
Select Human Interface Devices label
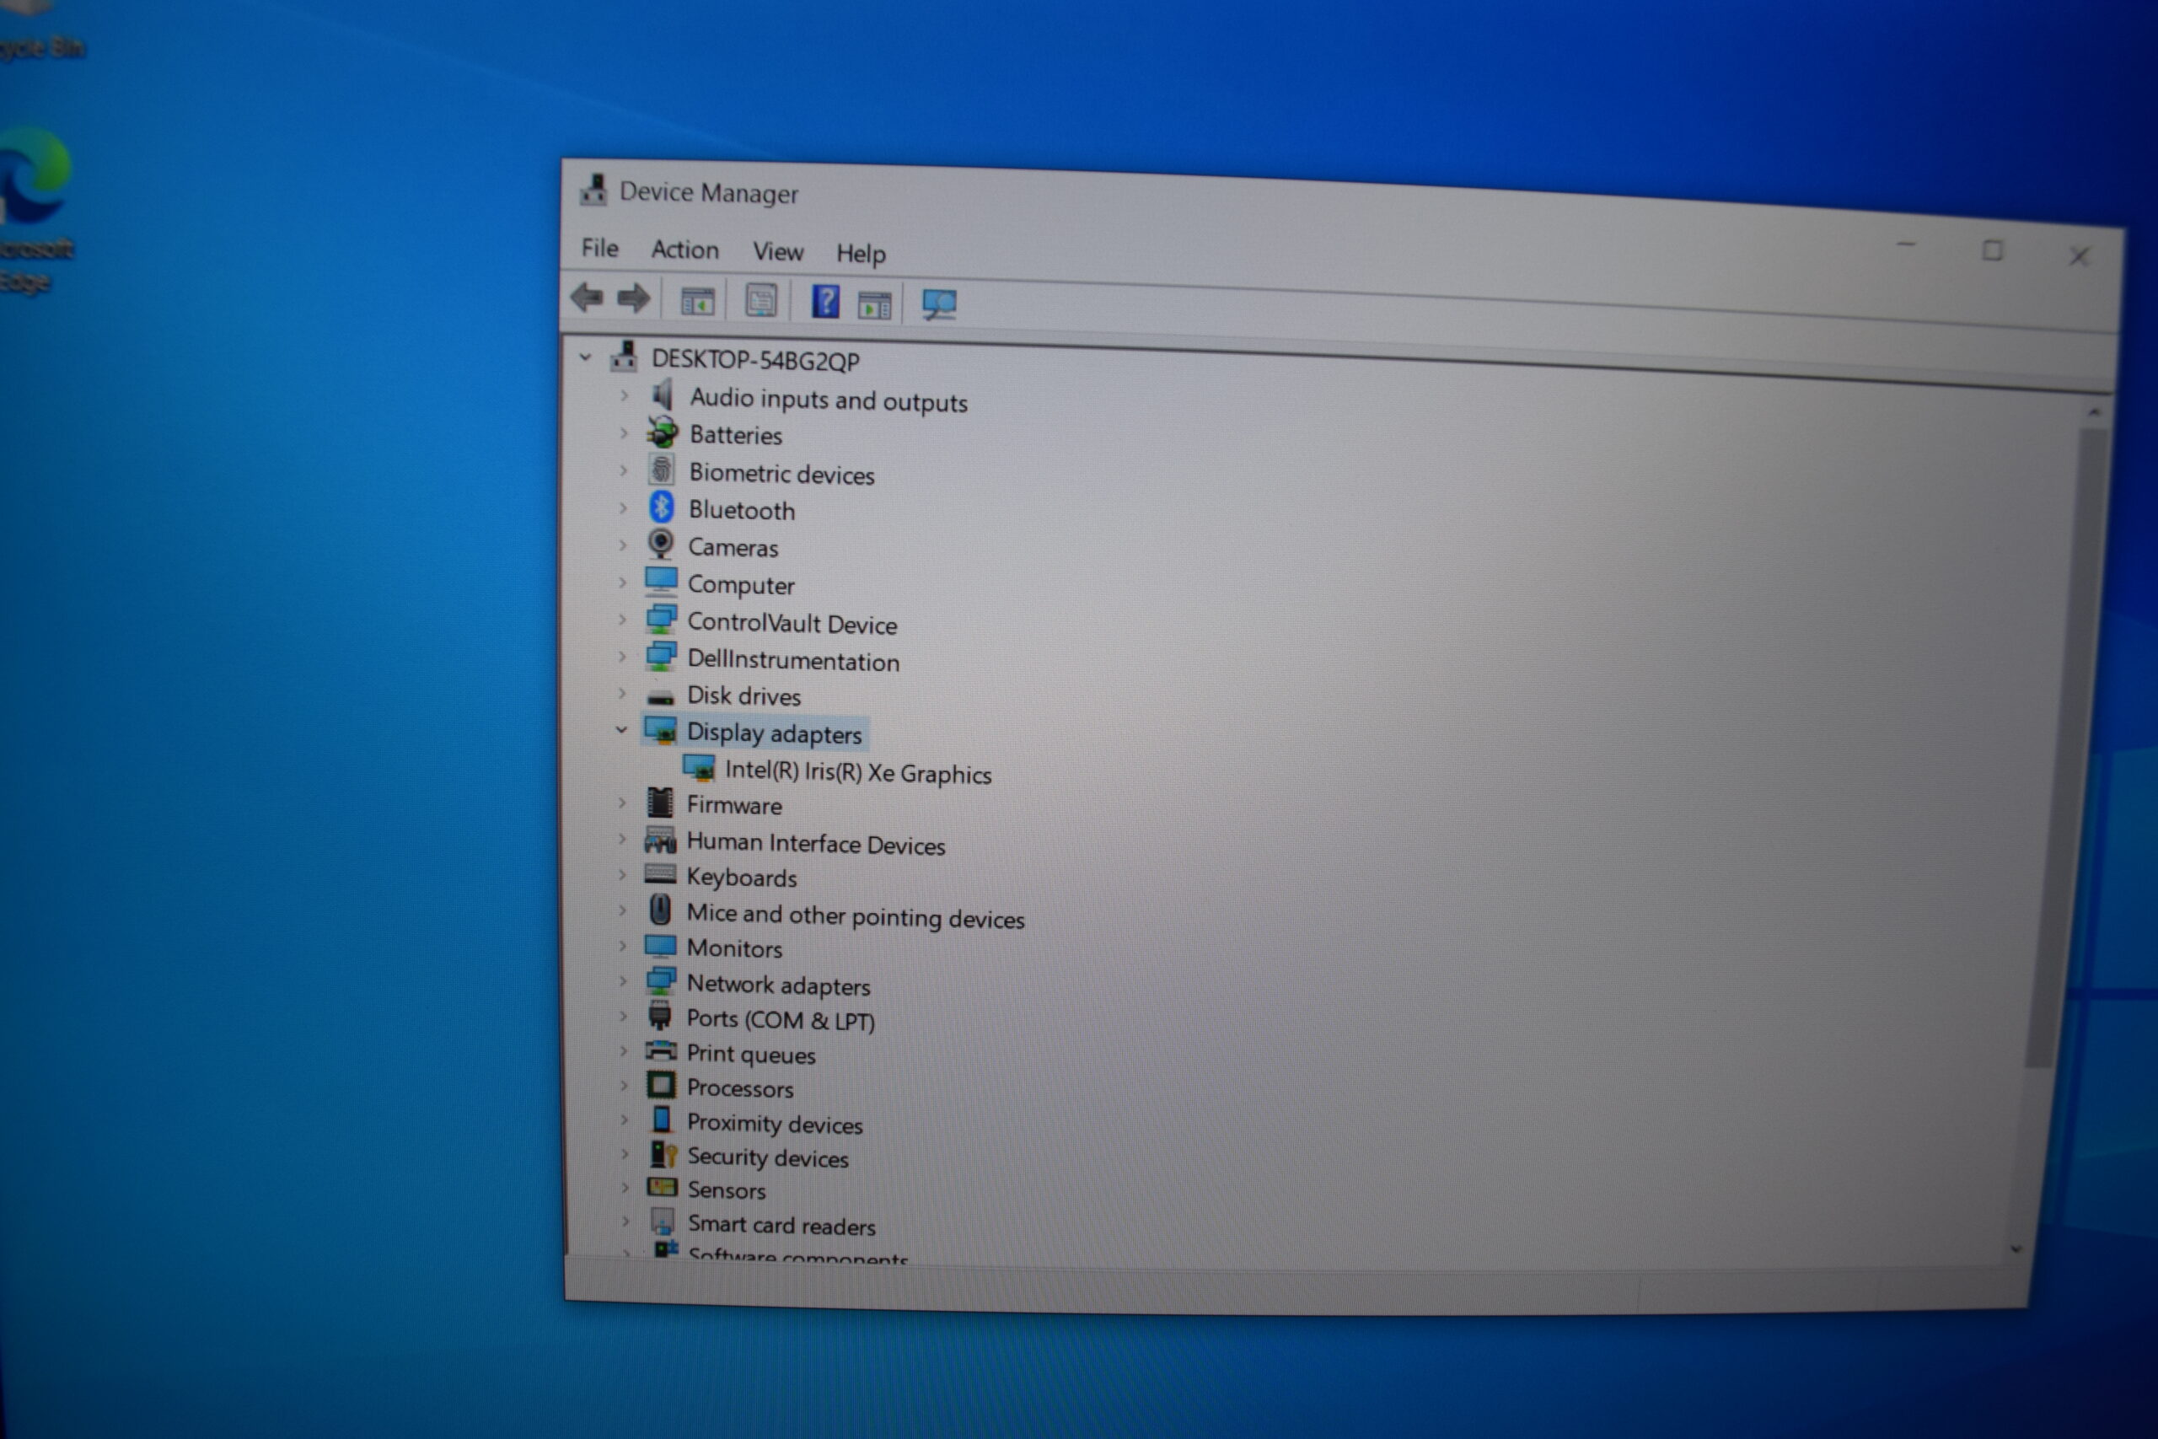(816, 843)
